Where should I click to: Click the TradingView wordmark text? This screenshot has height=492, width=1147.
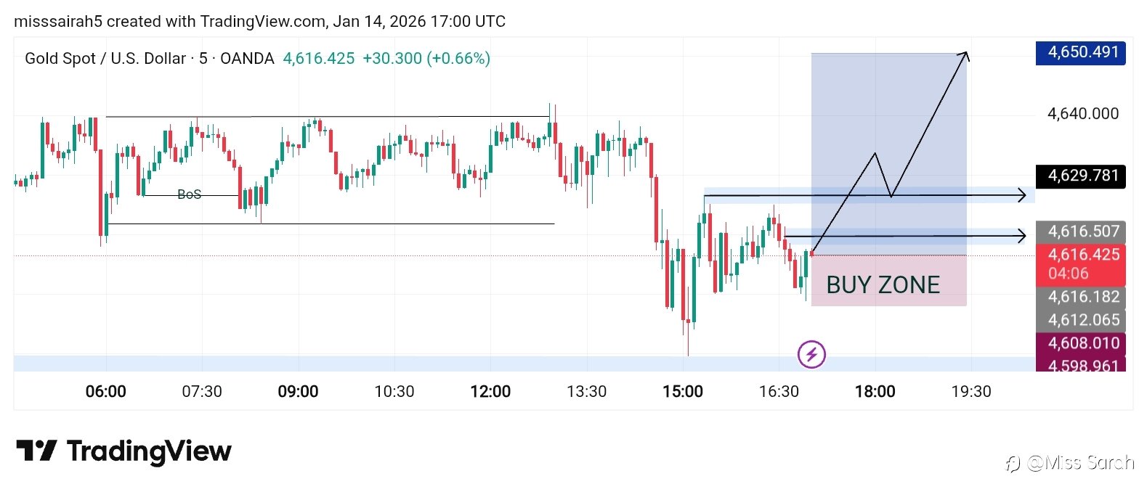[149, 451]
